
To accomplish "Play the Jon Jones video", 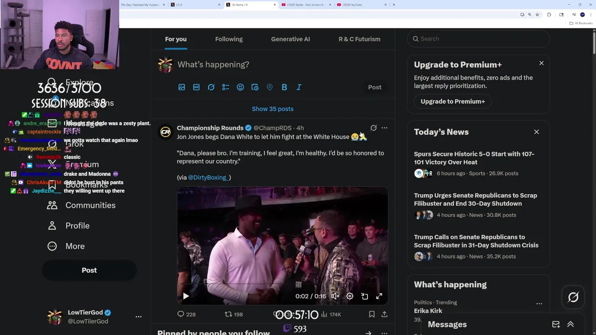I will (x=186, y=296).
